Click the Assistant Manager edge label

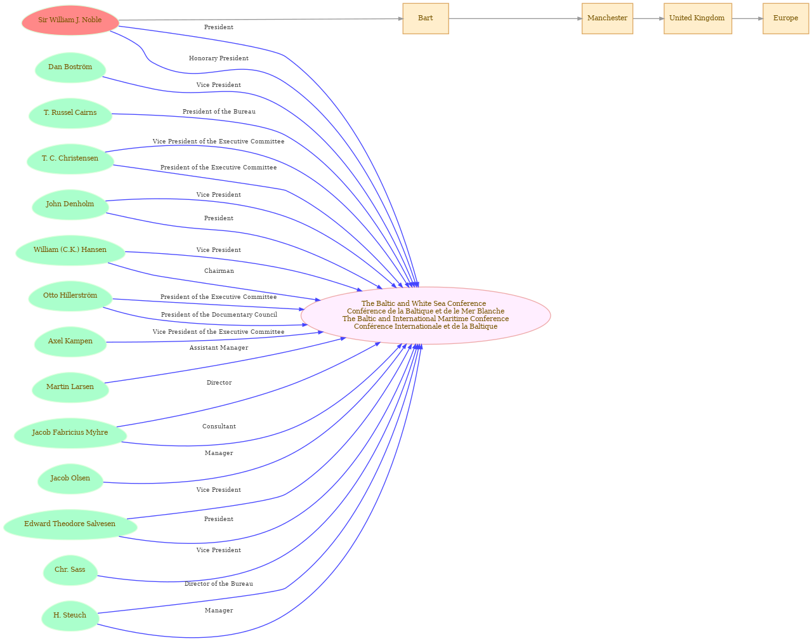coord(219,348)
